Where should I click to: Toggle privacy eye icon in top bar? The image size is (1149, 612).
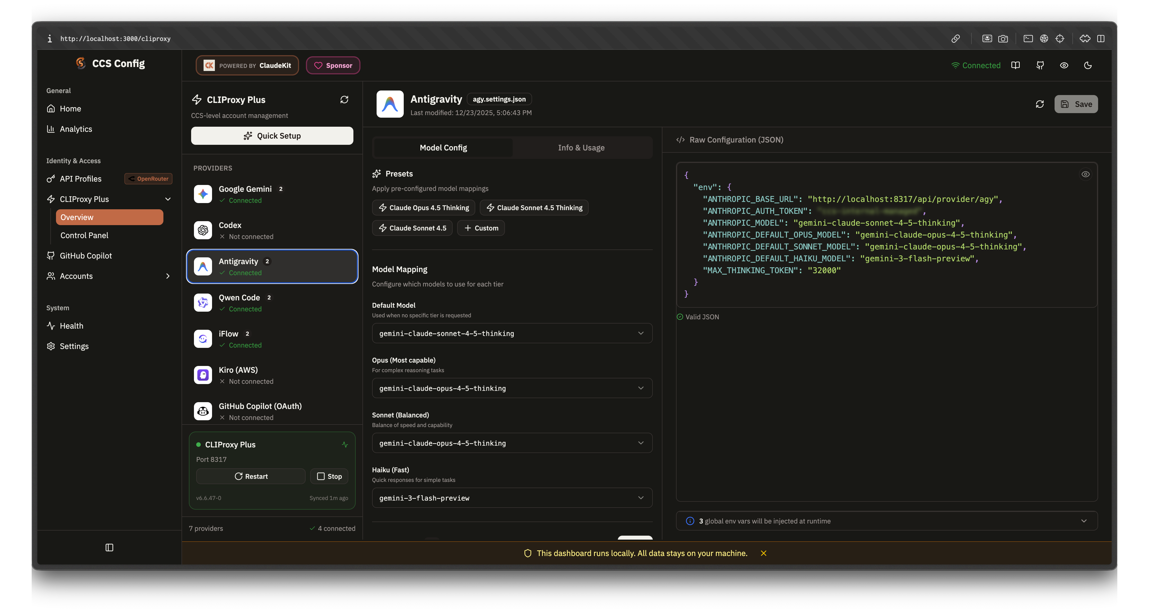[1064, 65]
